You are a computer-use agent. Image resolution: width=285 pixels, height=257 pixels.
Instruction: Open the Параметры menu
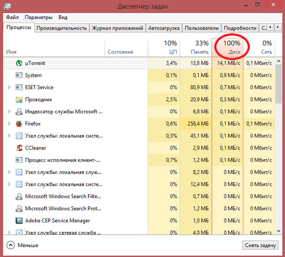pos(38,18)
